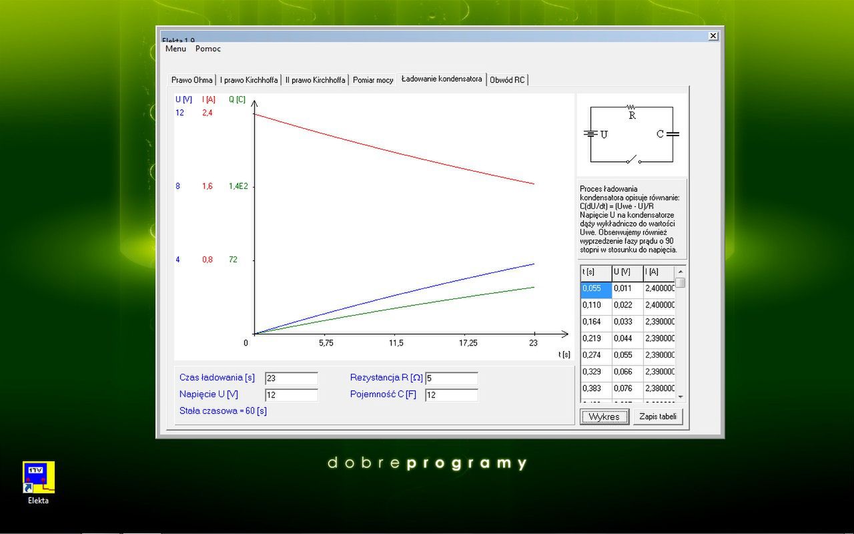854x534 pixels.
Task: Click the red I [A] axis legend label
Action: [209, 99]
